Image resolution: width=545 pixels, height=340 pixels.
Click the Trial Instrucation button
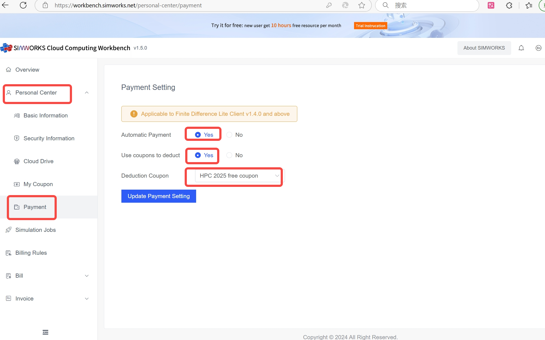coord(370,26)
